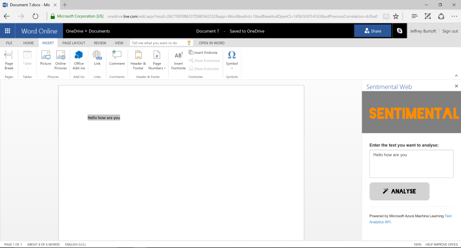Close the Document 7.docx browser tab
The image size is (461, 248).
(55, 5)
